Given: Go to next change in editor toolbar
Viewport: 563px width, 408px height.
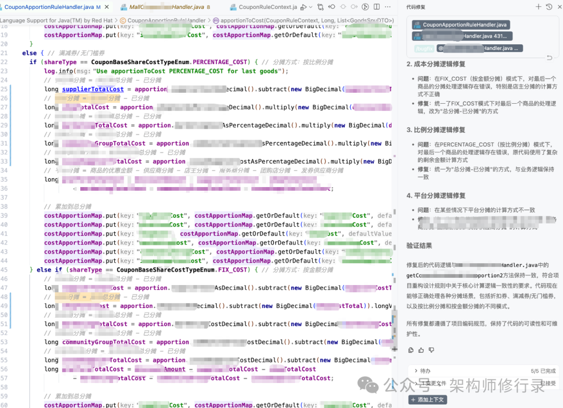Looking at the screenshot, I should pyautogui.click(x=354, y=7).
